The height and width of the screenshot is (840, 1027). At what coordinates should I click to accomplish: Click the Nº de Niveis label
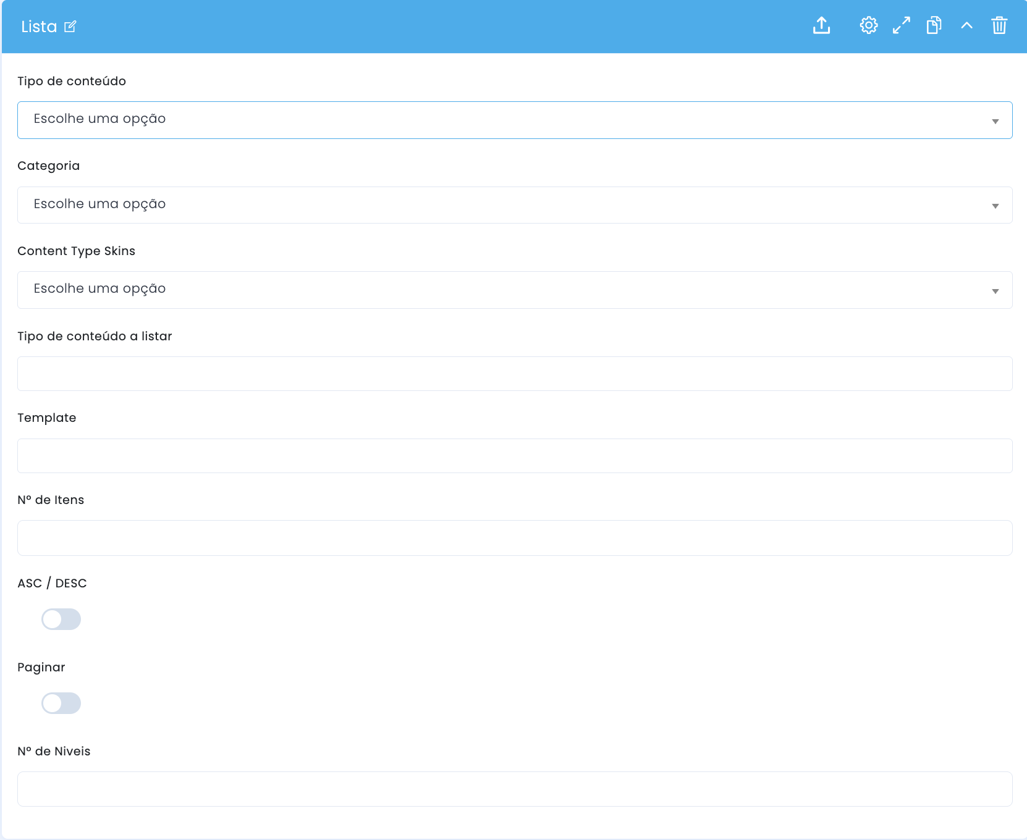(x=54, y=751)
